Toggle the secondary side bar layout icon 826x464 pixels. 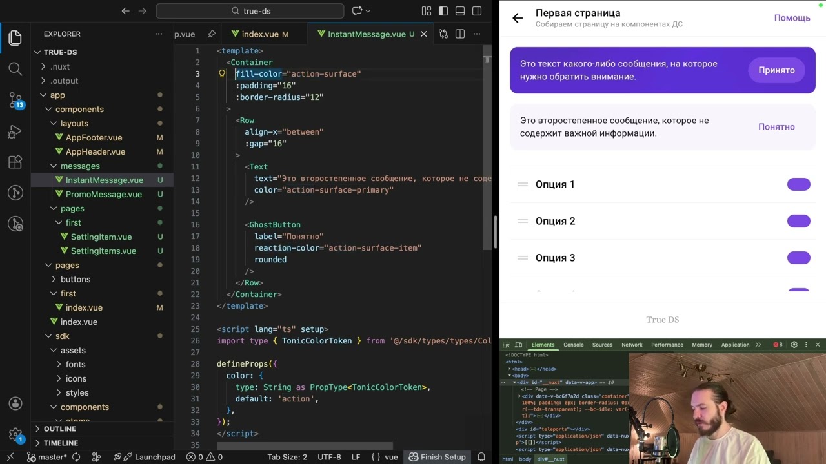point(477,11)
